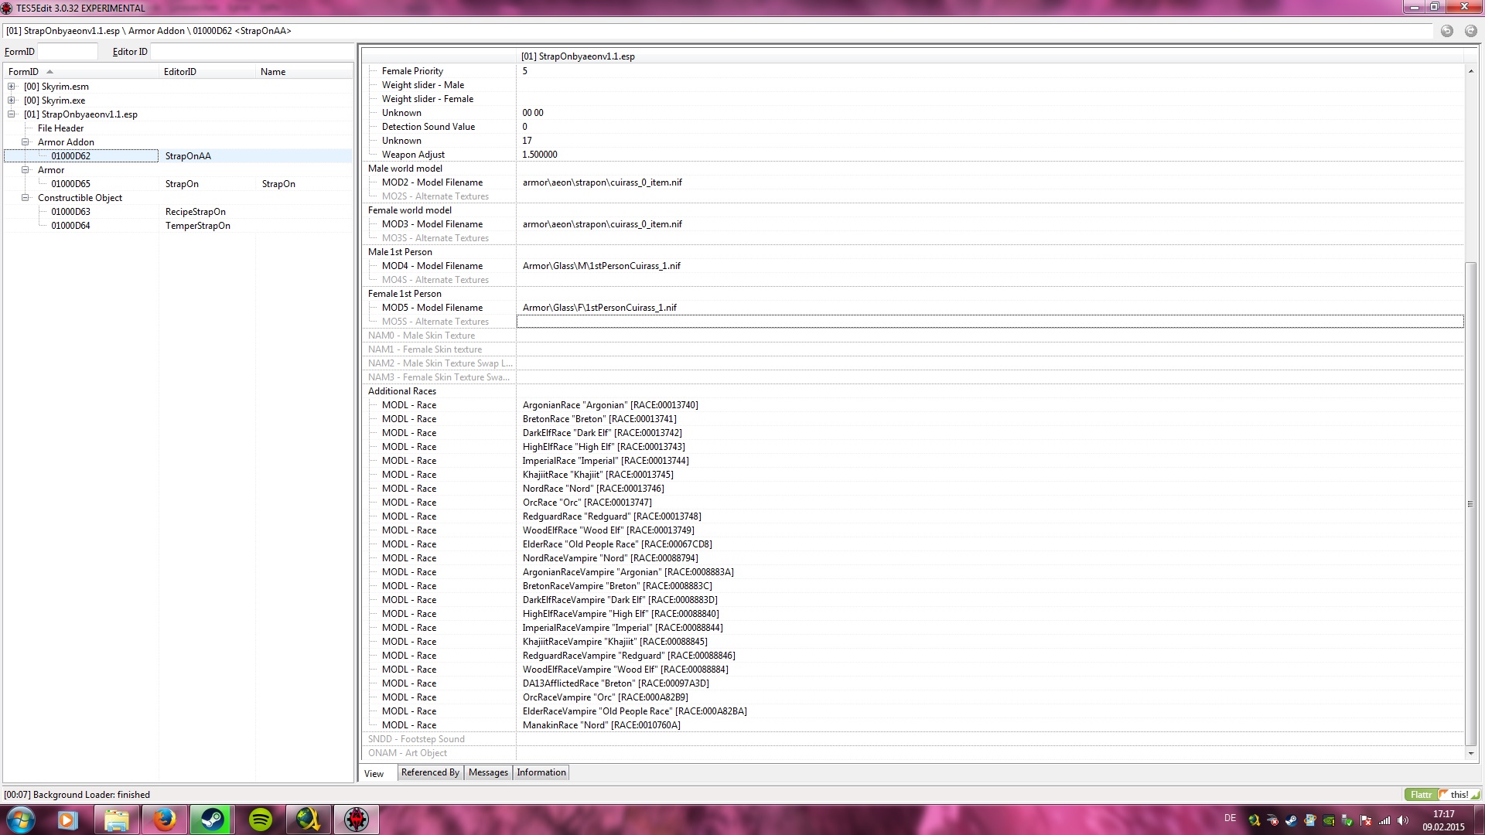Switch to Steam on the taskbar
The width and height of the screenshot is (1485, 835).
pos(212,820)
